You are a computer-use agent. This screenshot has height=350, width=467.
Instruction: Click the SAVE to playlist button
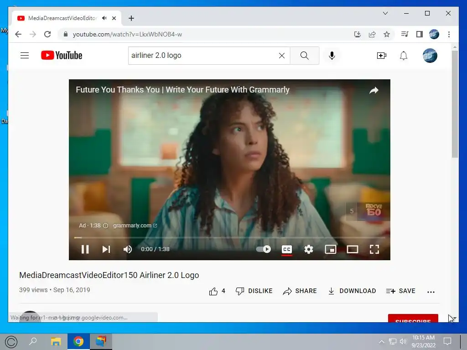(400, 291)
